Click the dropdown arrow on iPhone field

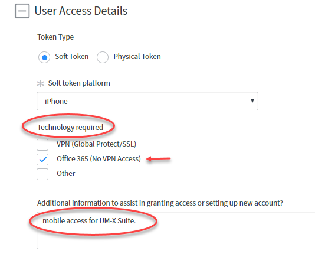252,101
